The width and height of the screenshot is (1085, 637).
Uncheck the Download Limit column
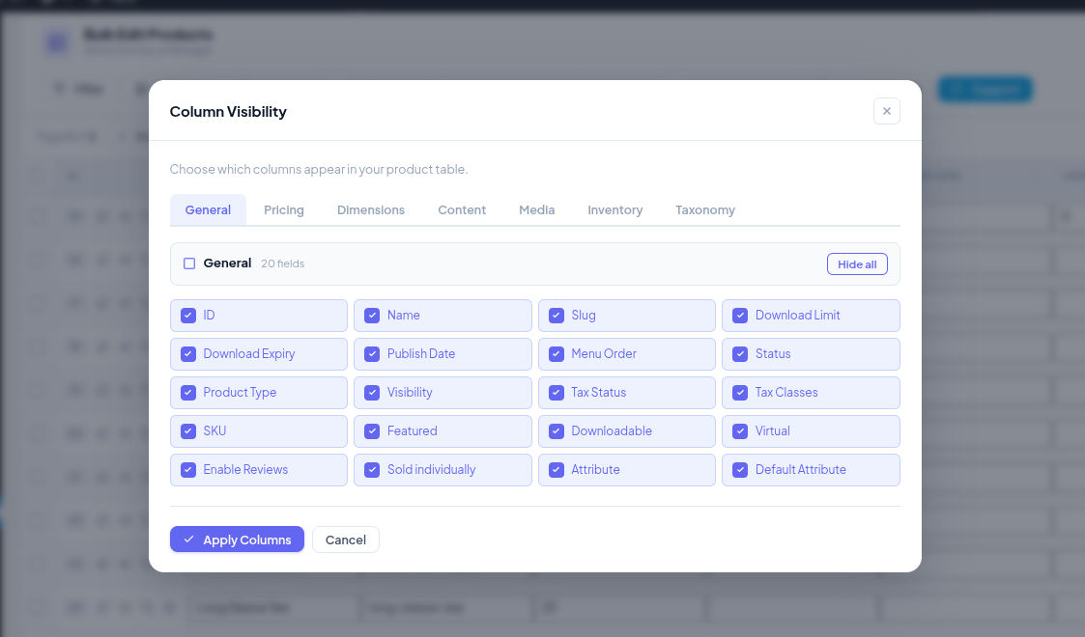[740, 315]
